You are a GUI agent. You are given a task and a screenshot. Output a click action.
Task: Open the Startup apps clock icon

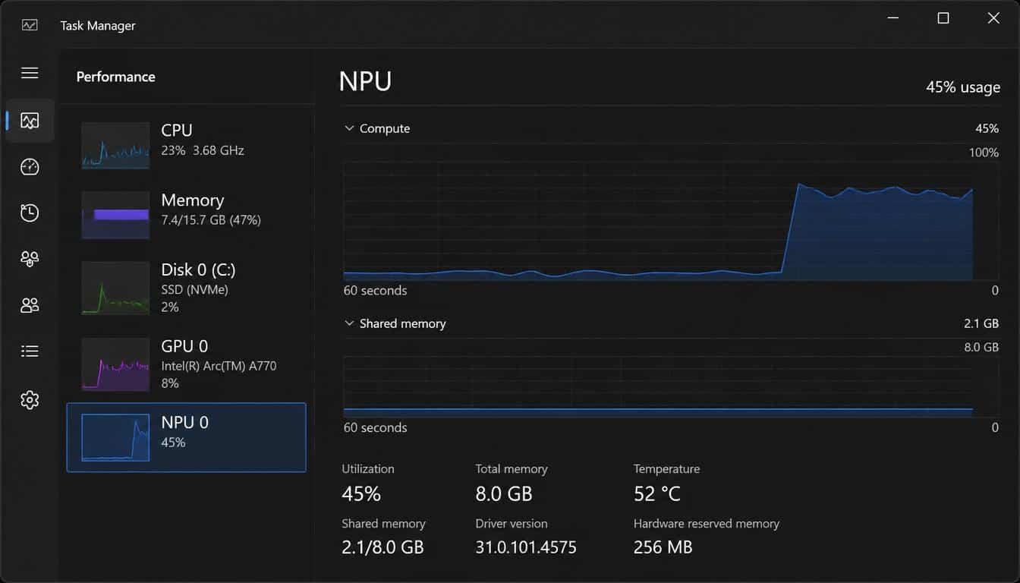30,213
